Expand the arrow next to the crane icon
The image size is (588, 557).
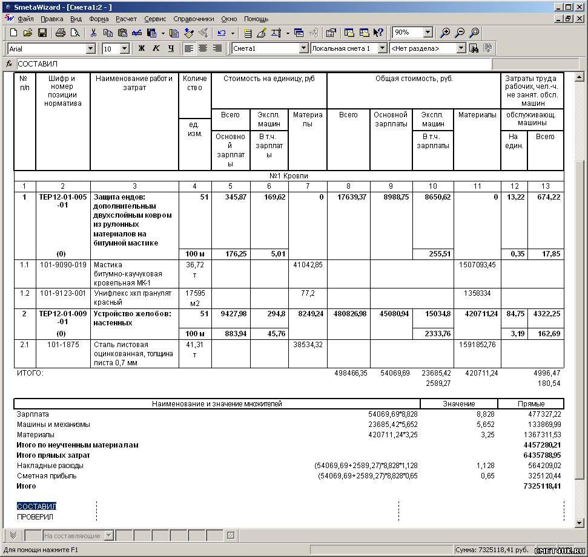(288, 33)
